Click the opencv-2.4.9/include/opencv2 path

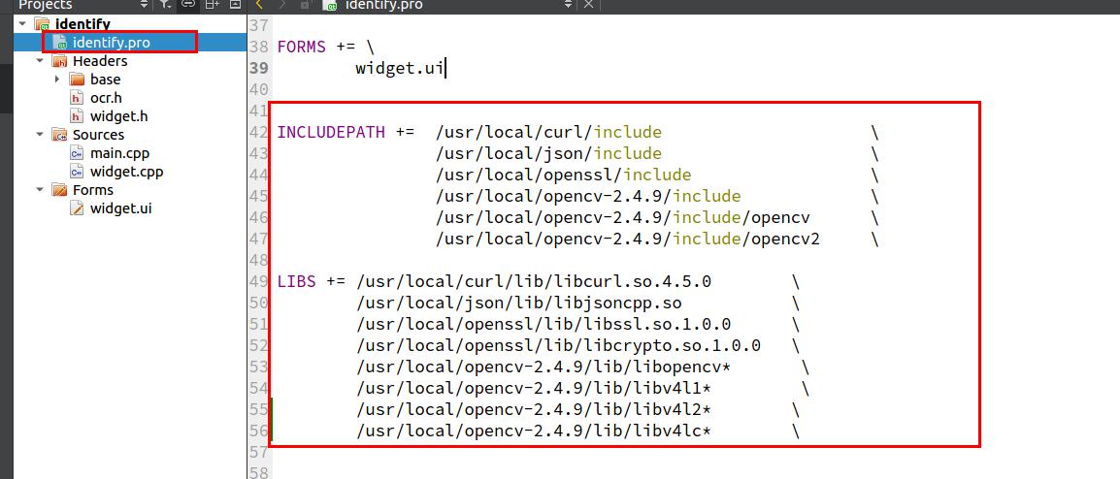point(628,239)
